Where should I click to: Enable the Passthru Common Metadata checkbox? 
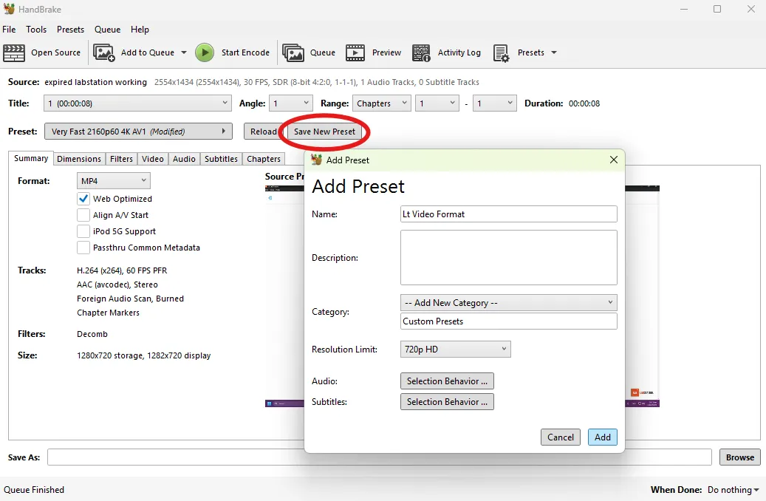[x=83, y=248]
